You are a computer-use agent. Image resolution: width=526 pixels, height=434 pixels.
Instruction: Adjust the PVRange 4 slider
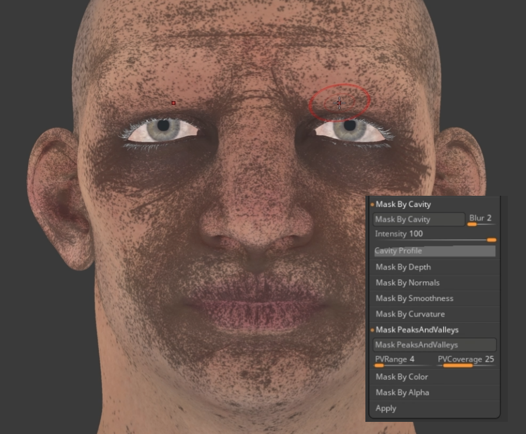pyautogui.click(x=402, y=361)
